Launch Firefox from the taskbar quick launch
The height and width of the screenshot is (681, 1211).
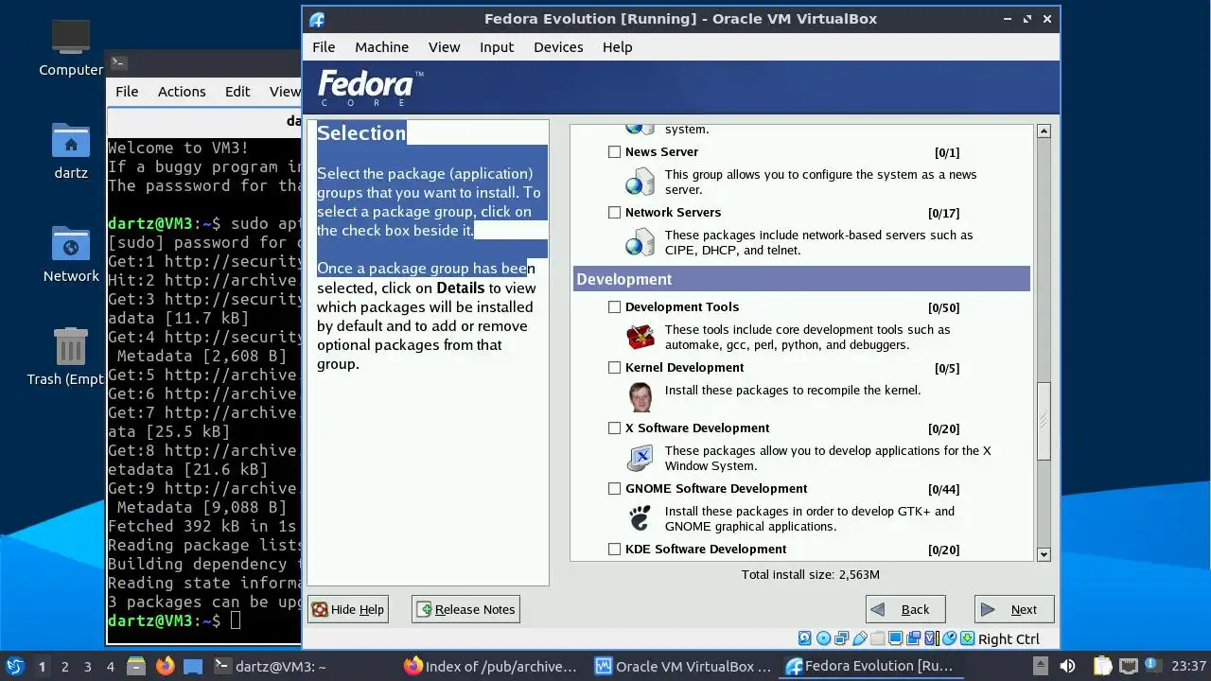click(x=166, y=666)
